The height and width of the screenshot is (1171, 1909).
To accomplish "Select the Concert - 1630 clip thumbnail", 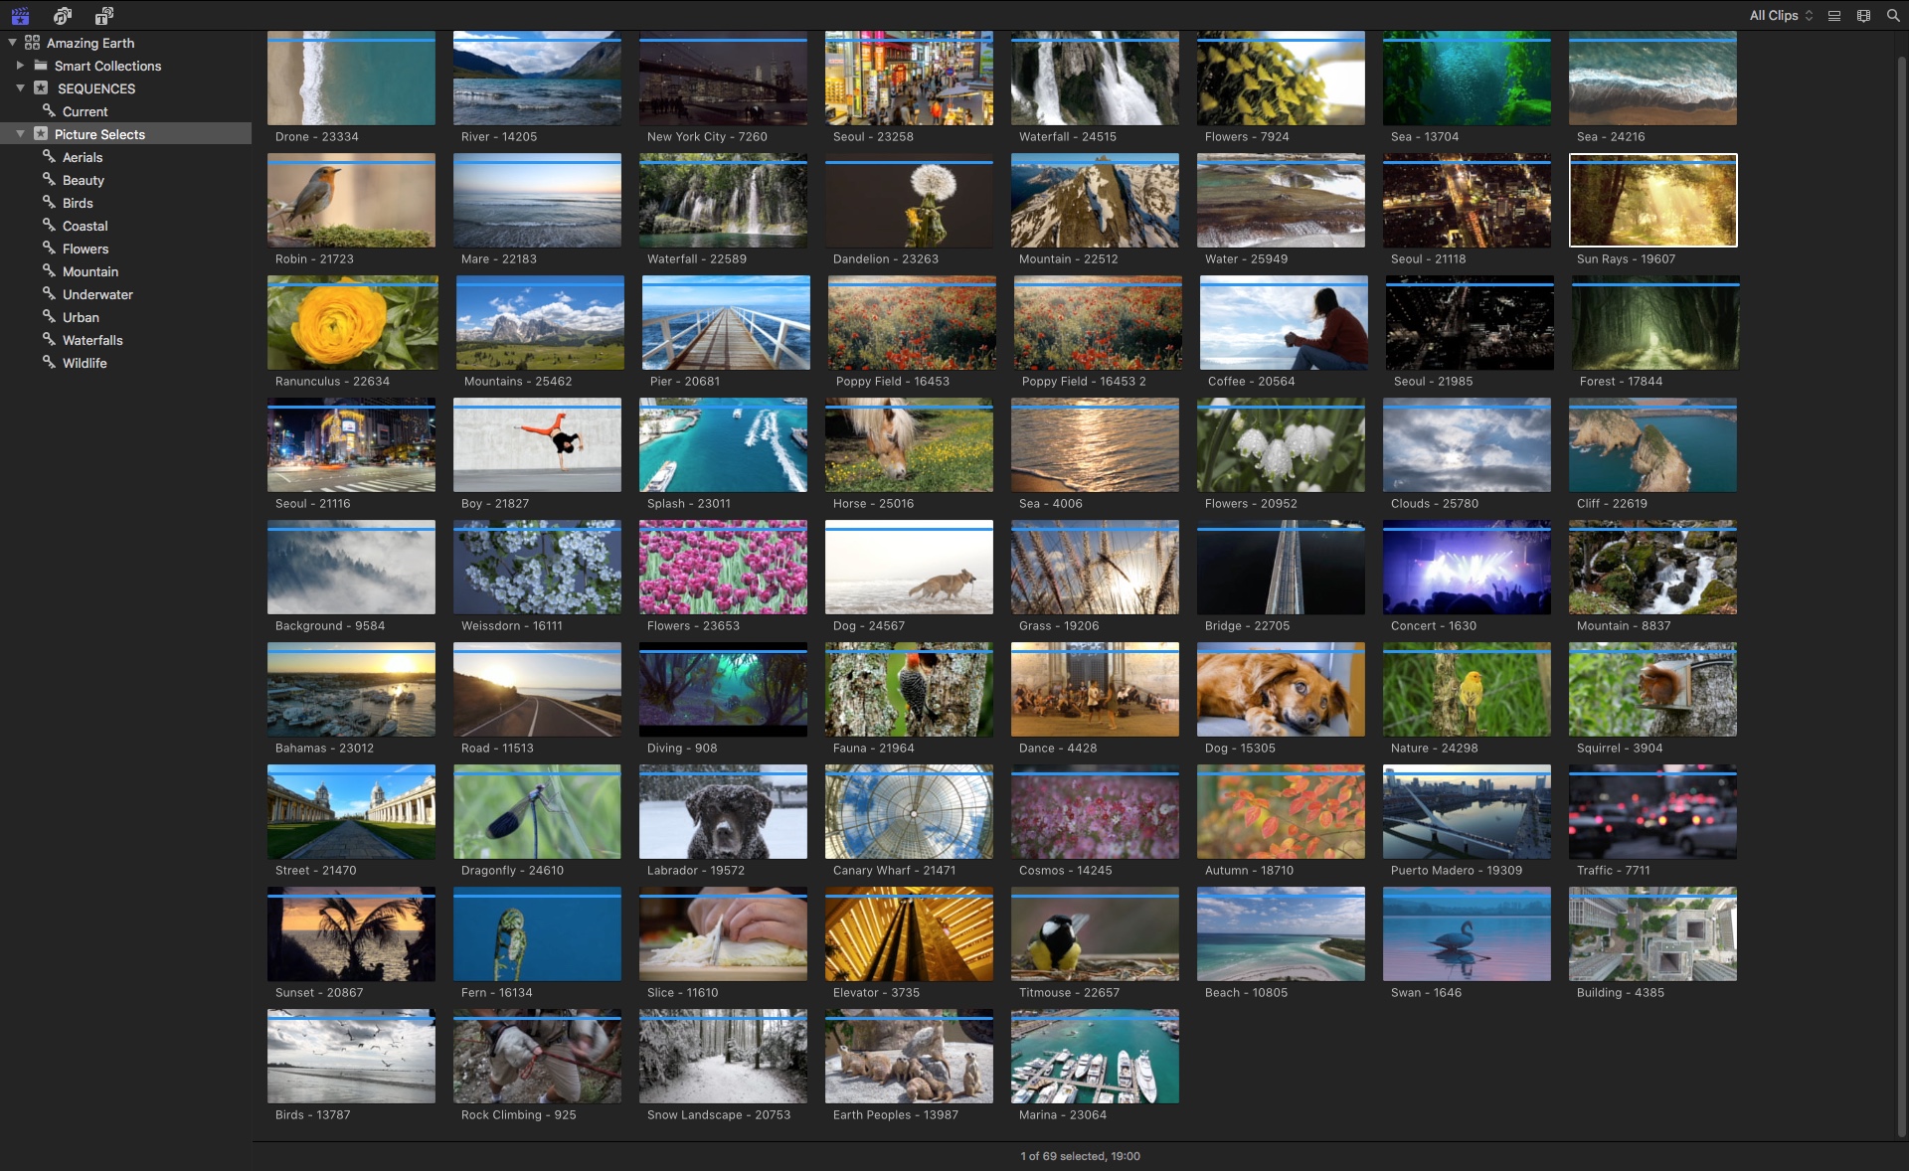I will coord(1467,568).
